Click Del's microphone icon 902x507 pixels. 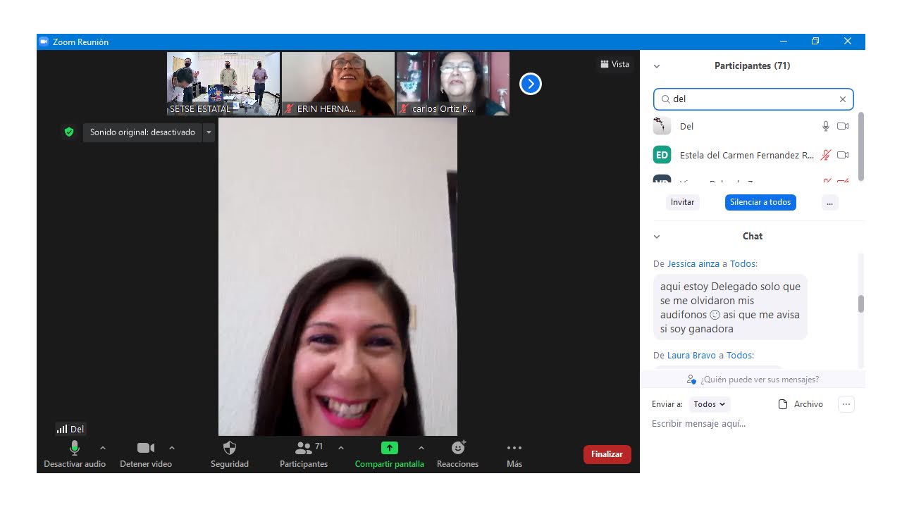(826, 126)
